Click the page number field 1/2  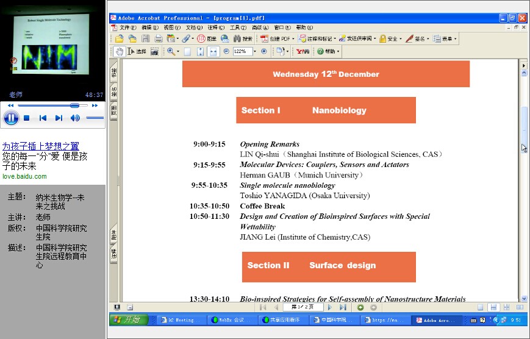(303, 307)
